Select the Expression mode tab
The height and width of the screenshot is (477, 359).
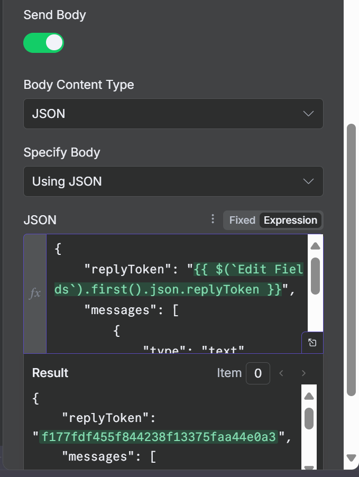290,220
